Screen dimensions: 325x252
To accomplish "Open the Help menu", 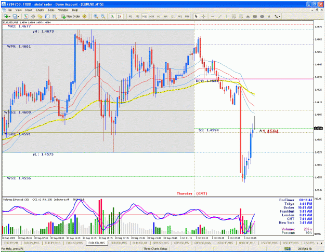I will 75,10.
